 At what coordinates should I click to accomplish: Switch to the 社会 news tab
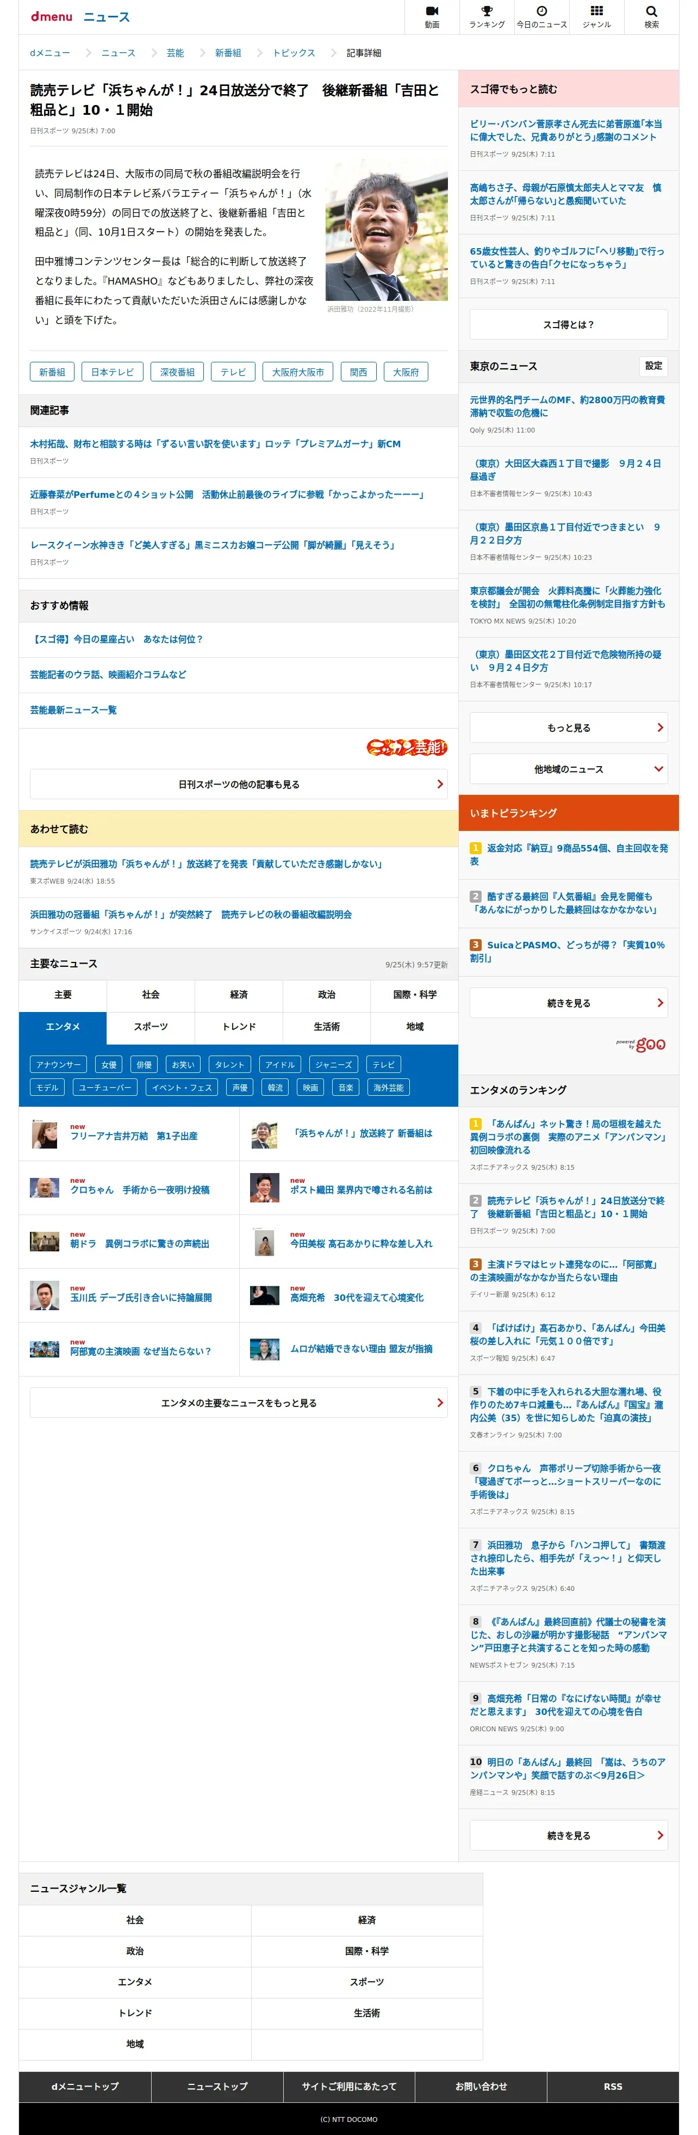click(x=151, y=995)
